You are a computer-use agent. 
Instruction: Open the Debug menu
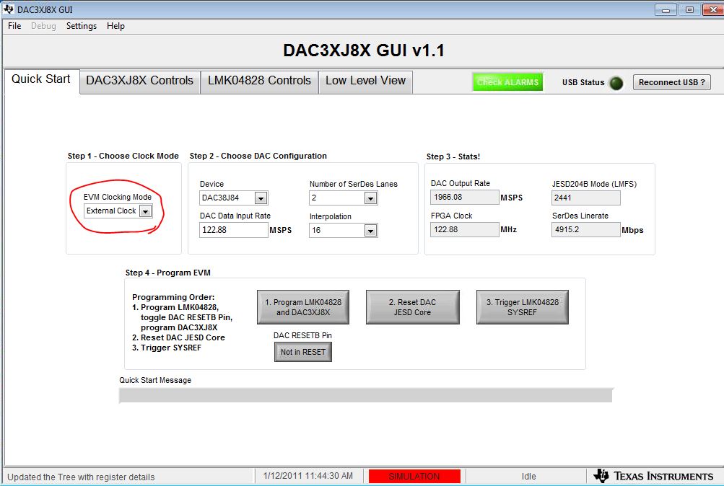(x=43, y=26)
